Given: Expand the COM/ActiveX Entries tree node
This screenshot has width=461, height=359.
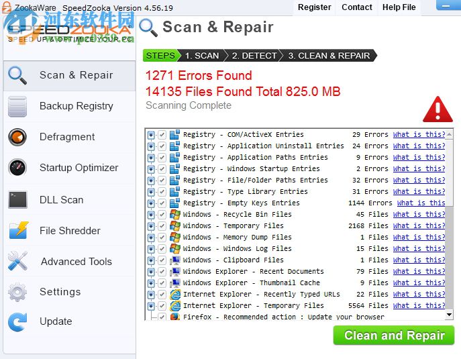Looking at the screenshot, I should pyautogui.click(x=151, y=135).
